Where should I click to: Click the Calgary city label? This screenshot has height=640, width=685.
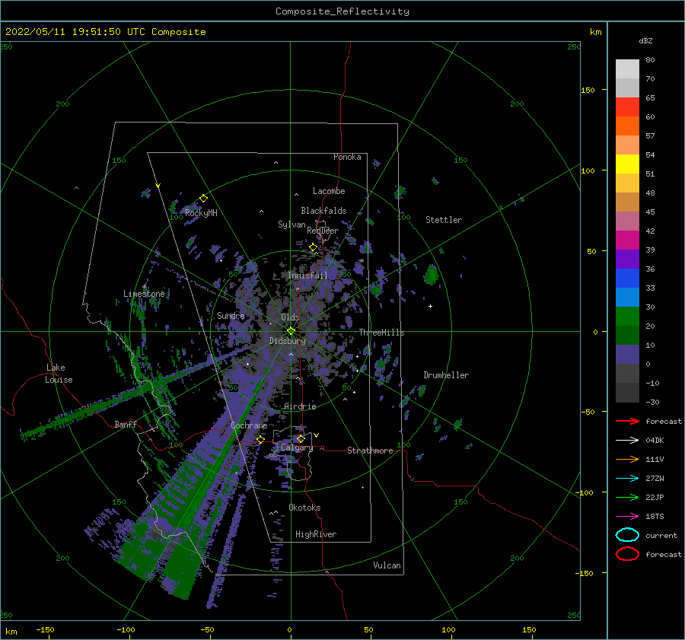tap(297, 447)
